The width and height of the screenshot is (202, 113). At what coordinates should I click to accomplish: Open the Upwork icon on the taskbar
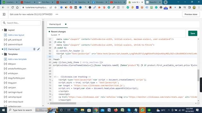click(x=149, y=110)
